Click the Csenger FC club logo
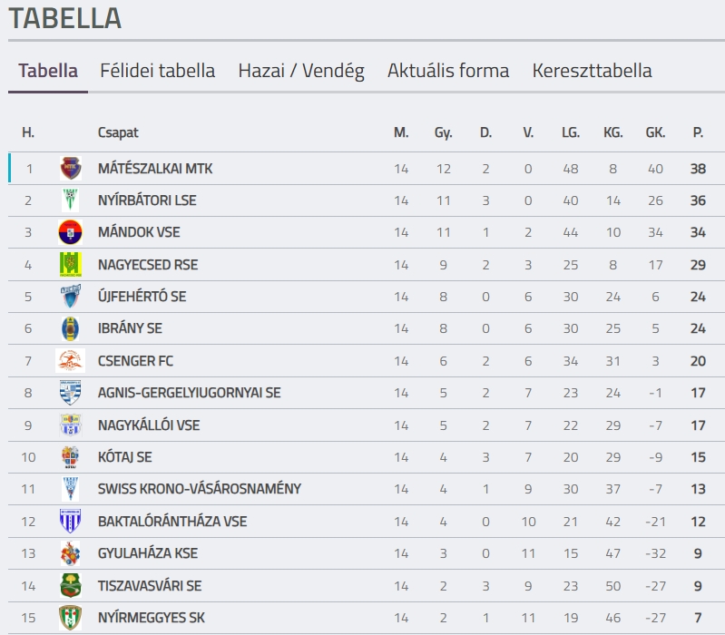 (70, 361)
